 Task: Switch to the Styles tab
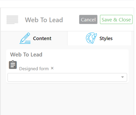coord(99,38)
